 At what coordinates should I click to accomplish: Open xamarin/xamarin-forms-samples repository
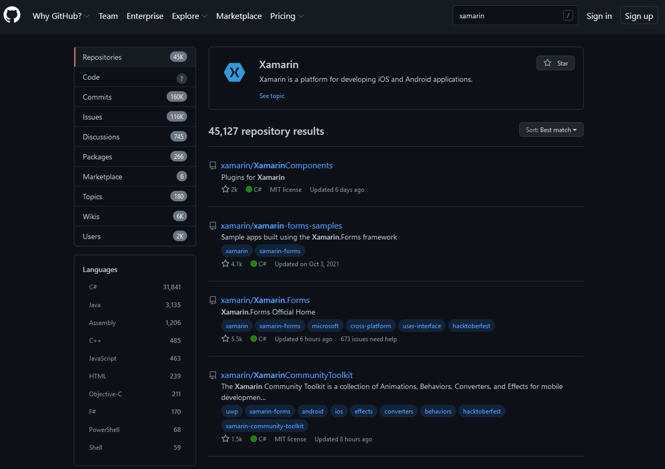point(281,226)
